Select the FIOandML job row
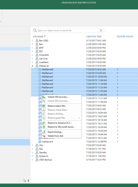 85,55
